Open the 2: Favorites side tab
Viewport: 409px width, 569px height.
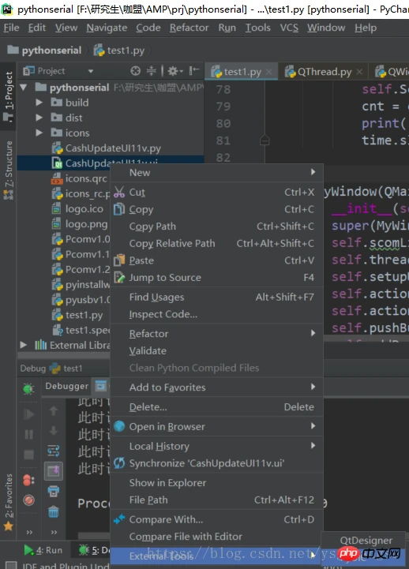tap(9, 502)
